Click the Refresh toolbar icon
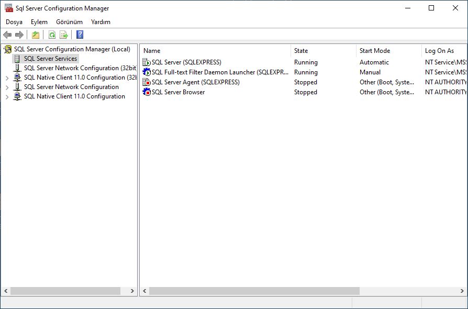468x309 pixels. (x=52, y=35)
